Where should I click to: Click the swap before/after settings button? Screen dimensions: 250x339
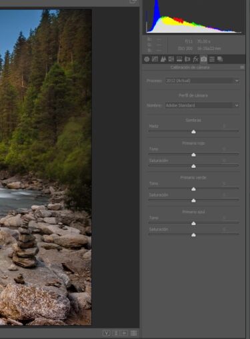point(115,333)
